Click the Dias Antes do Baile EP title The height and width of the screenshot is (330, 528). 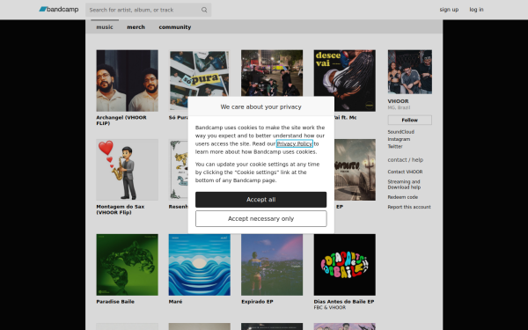click(344, 301)
